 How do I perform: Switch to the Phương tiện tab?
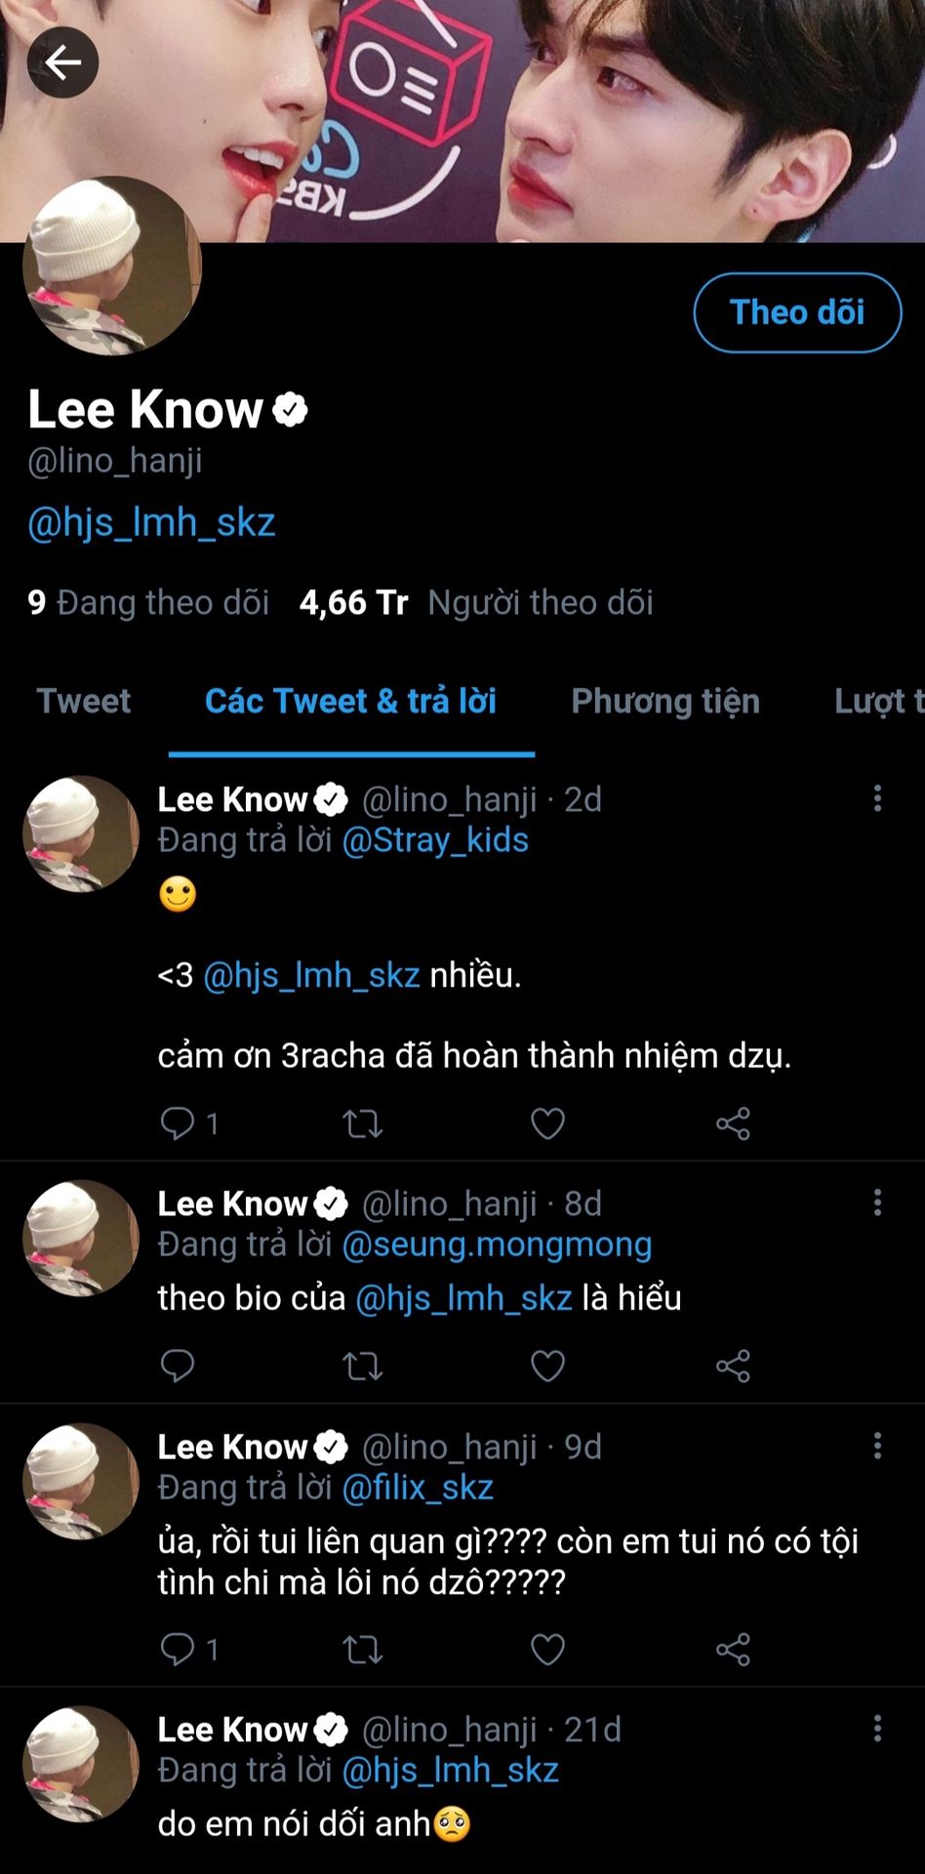(664, 701)
